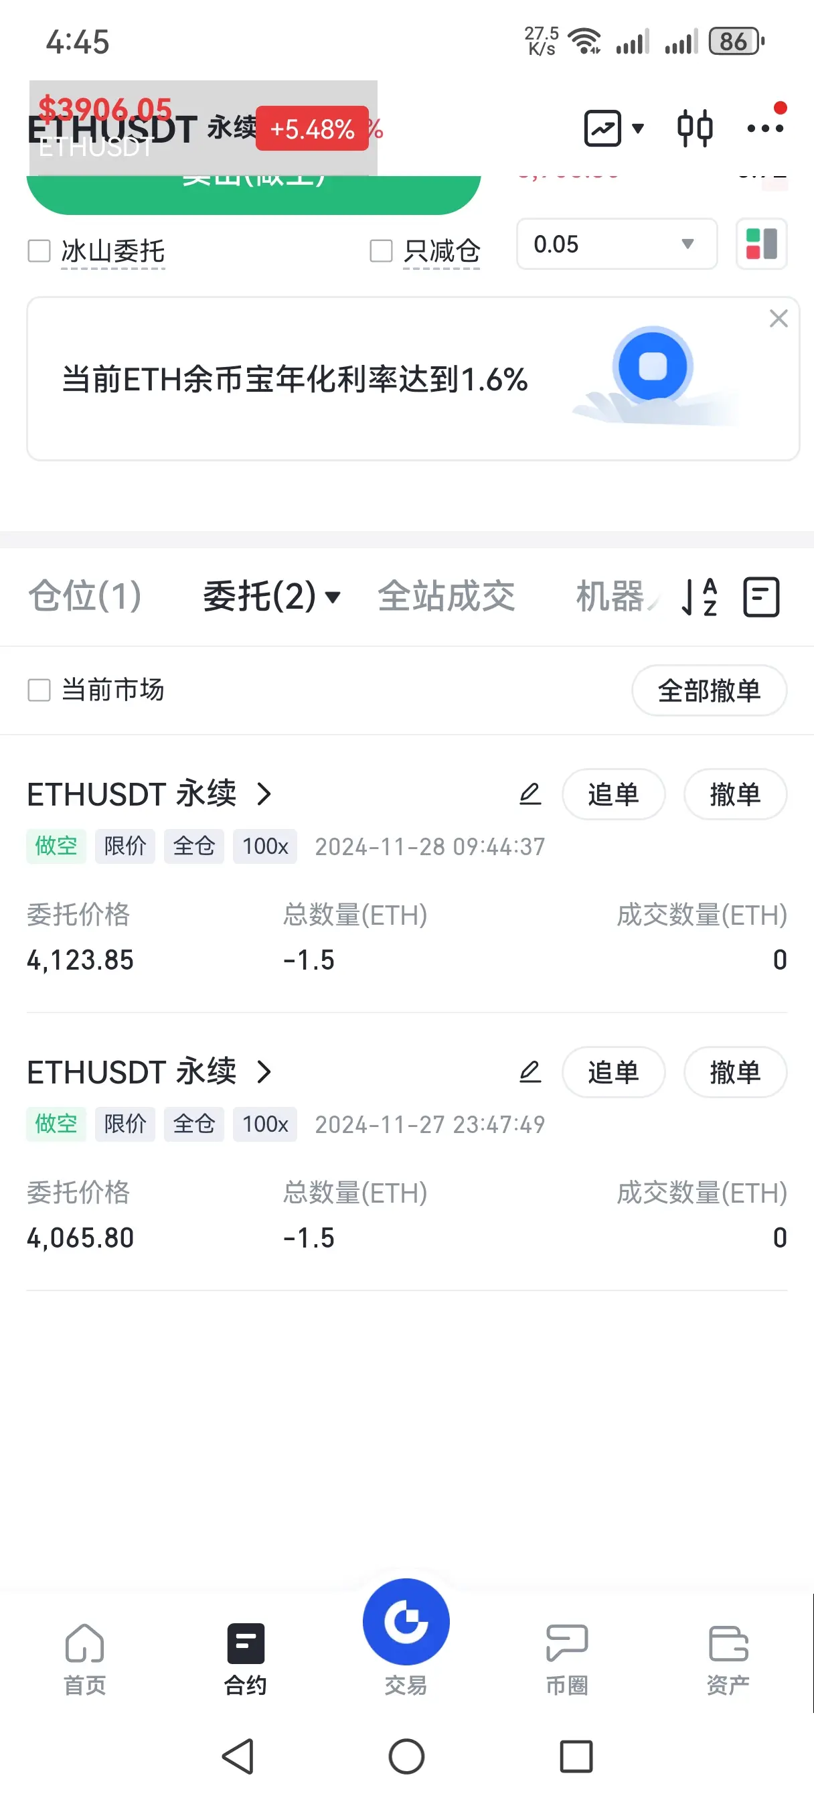Tick the 只减仓 checkbox
Image resolution: width=814 pixels, height=1800 pixels.
381,251
